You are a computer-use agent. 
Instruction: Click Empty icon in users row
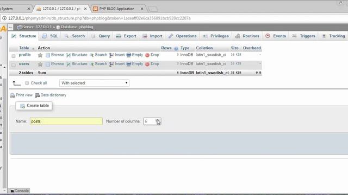pos(129,64)
